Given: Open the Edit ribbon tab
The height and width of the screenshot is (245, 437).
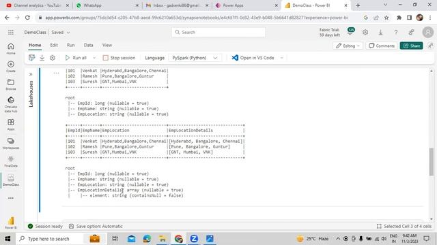Looking at the screenshot, I should (x=54, y=45).
